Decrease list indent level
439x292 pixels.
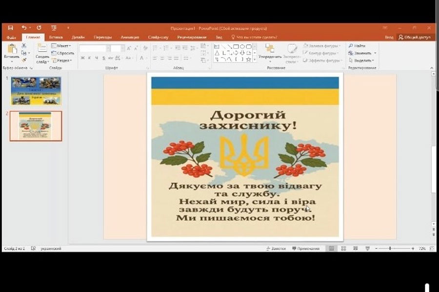coord(178,48)
